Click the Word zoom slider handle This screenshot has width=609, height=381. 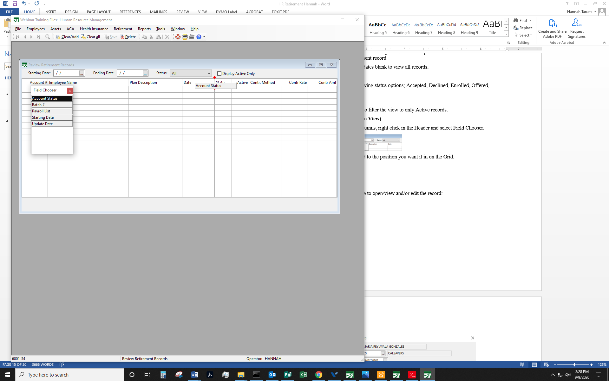click(574, 364)
